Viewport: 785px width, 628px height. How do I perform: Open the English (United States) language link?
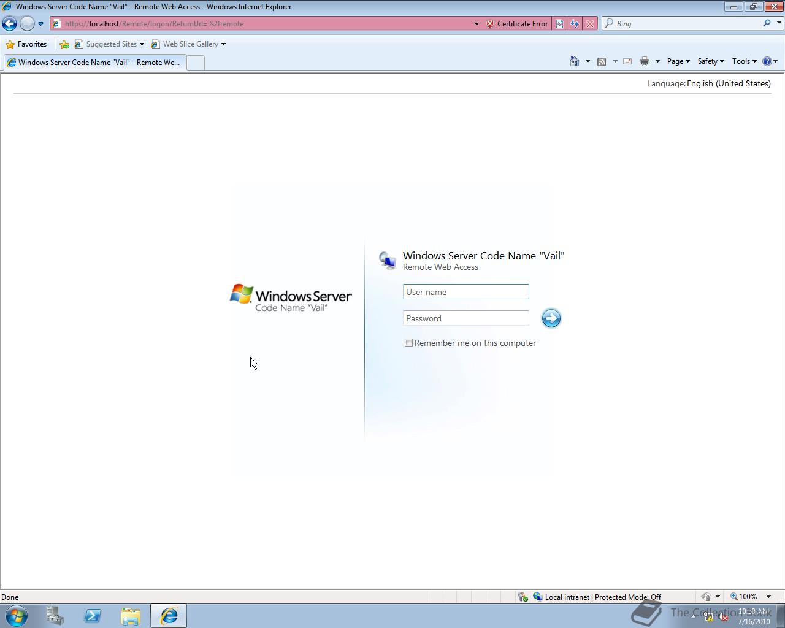click(x=729, y=84)
